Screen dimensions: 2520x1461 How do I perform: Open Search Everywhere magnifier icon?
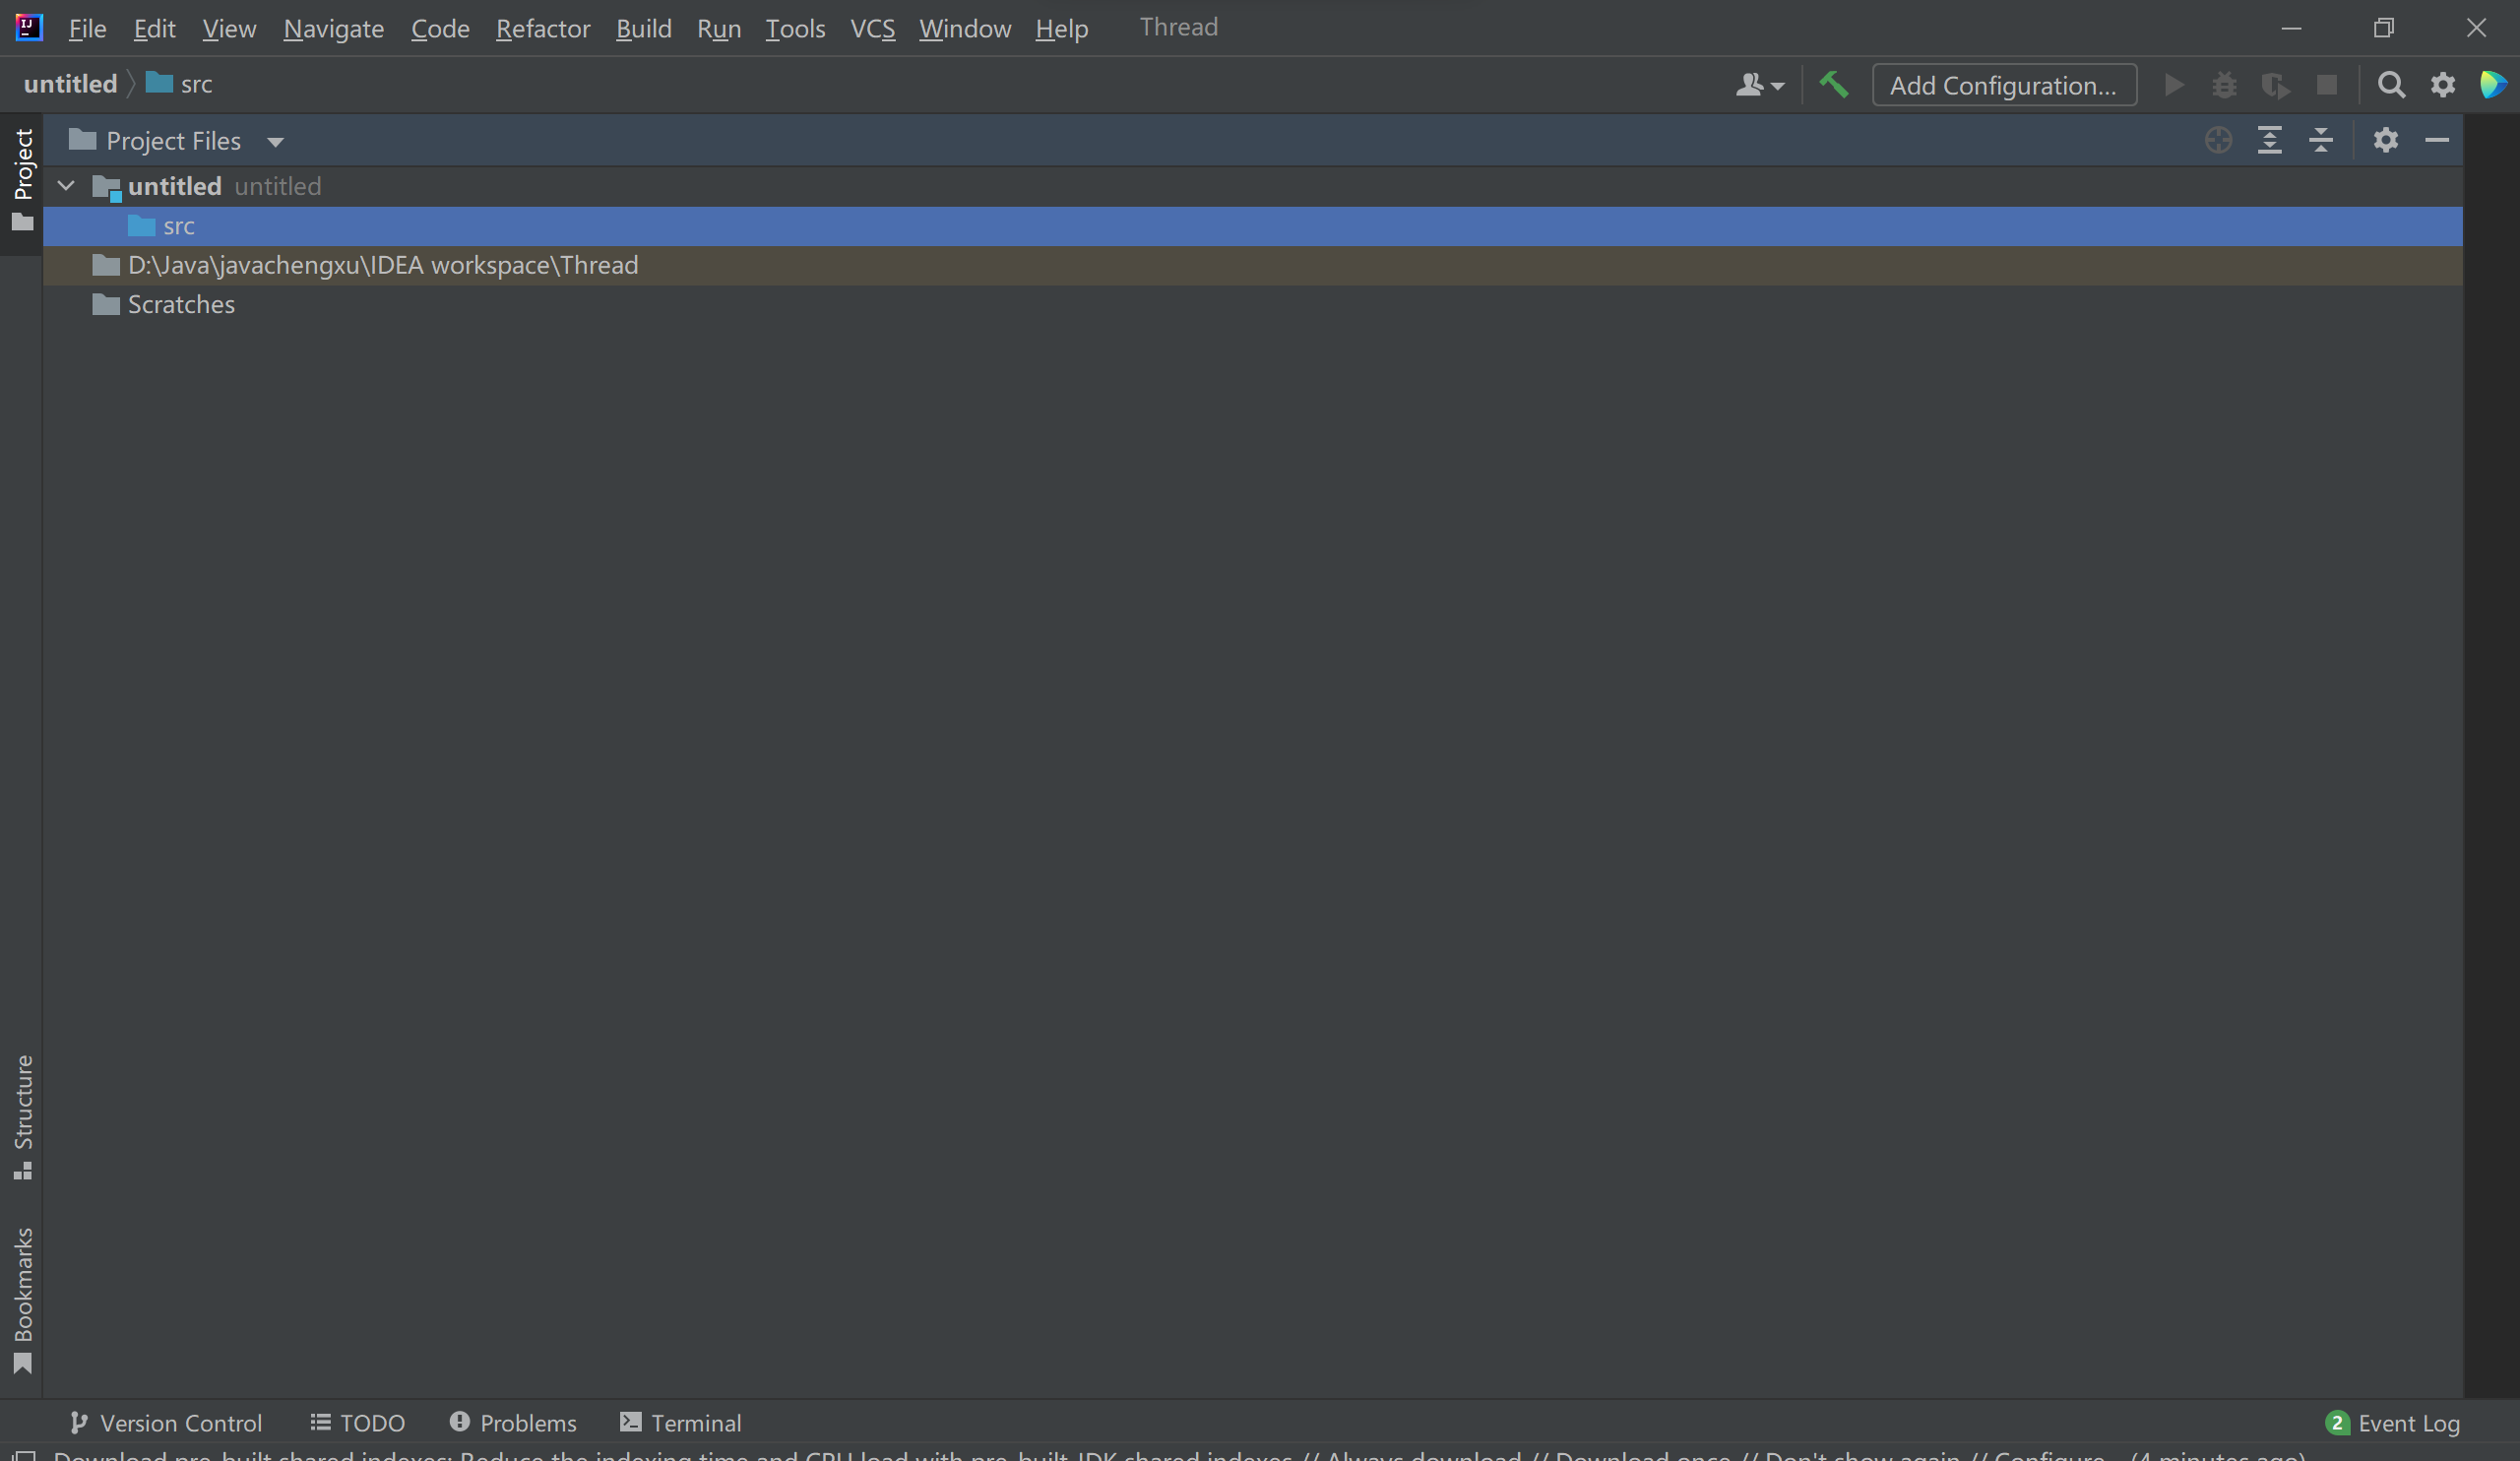[2390, 85]
